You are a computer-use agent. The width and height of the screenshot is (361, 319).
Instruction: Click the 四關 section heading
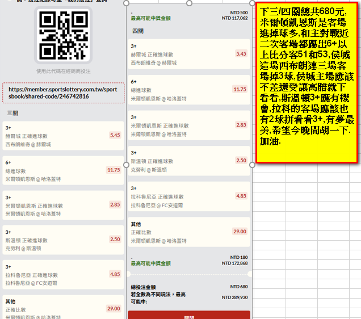click(137, 30)
